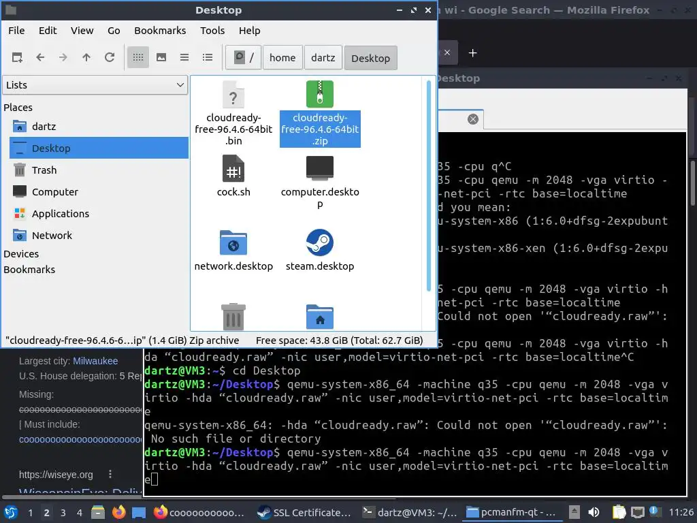Click the 'Milwaukee' link in Firefox page
The height and width of the screenshot is (523, 697).
pos(95,361)
